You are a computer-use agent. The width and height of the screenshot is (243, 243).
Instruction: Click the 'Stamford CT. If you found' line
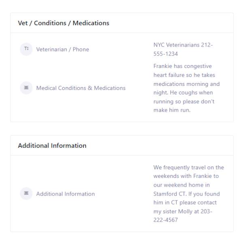[x=187, y=194]
